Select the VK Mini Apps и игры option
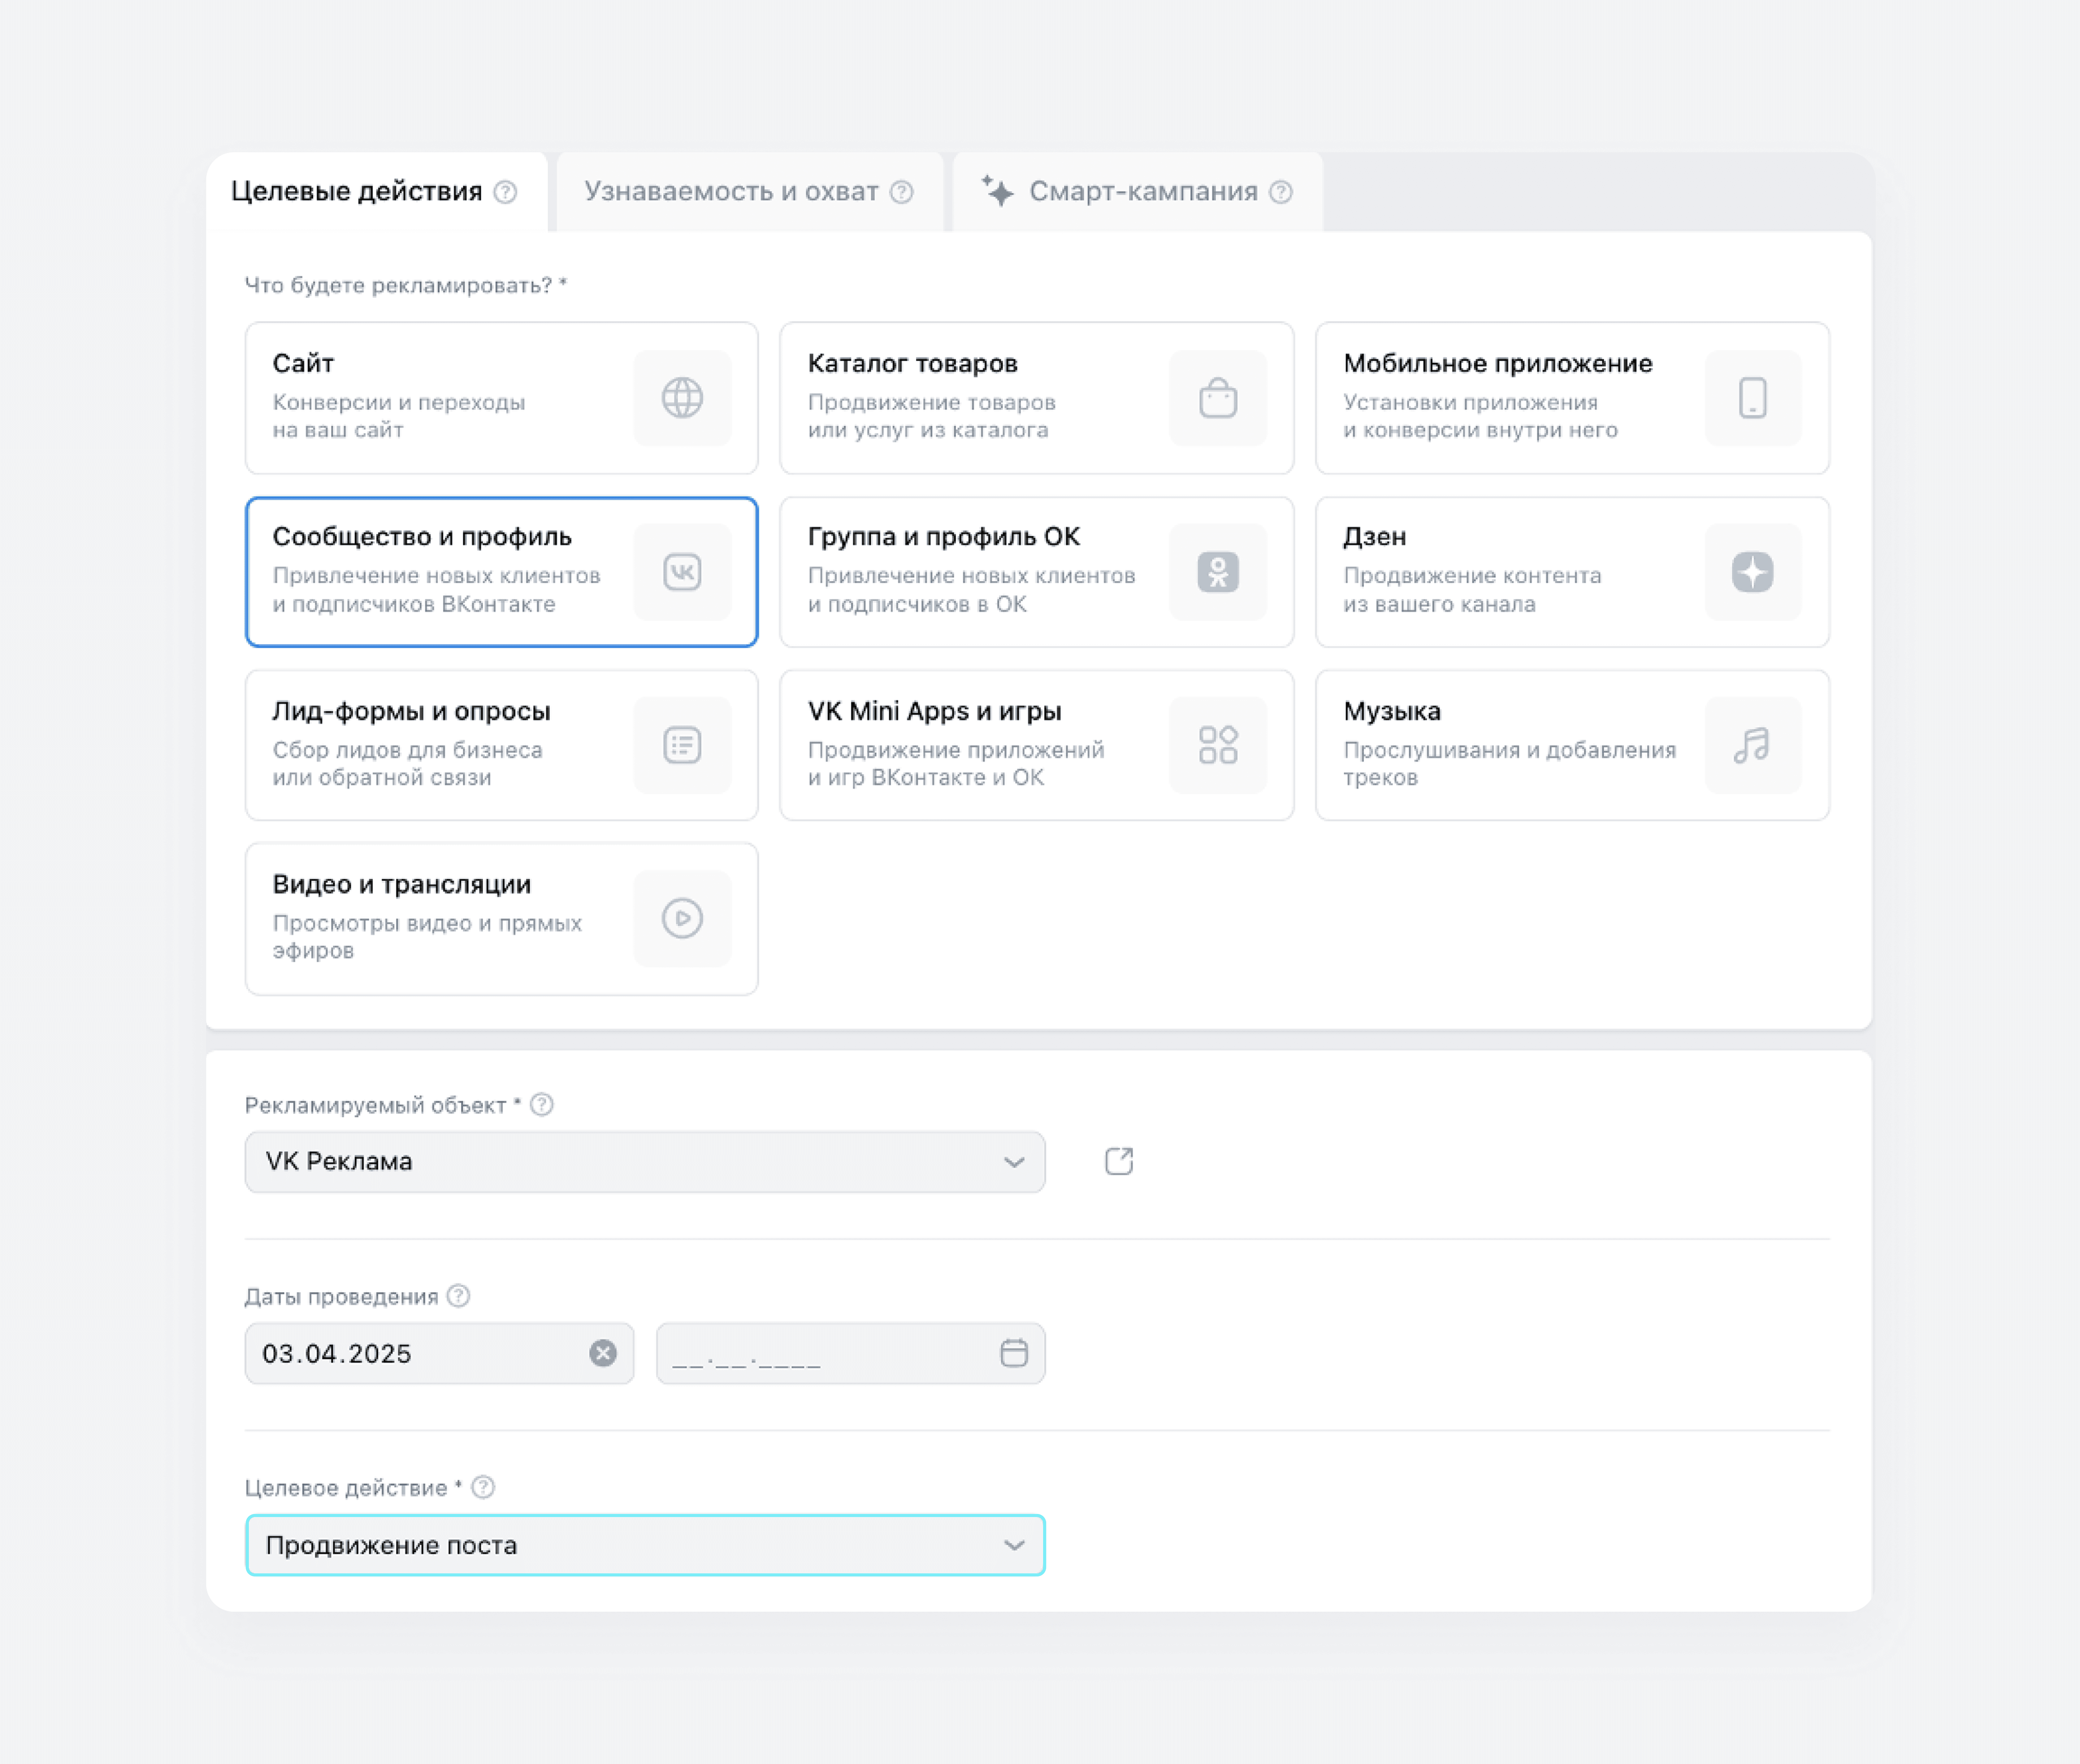2080x1764 pixels. tap(1037, 745)
